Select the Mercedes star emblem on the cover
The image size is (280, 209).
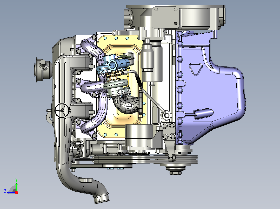click(x=62, y=111)
